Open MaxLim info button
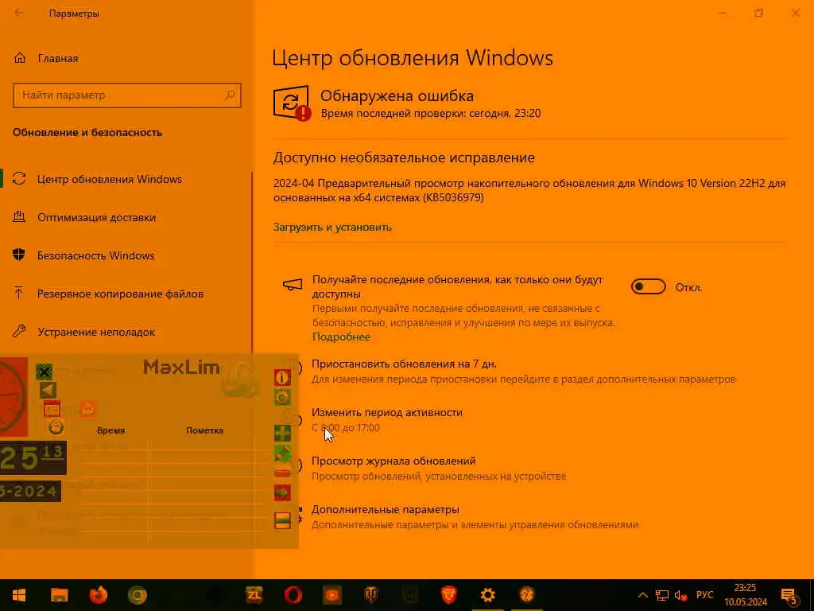Viewport: 814px width, 611px height. [x=282, y=377]
